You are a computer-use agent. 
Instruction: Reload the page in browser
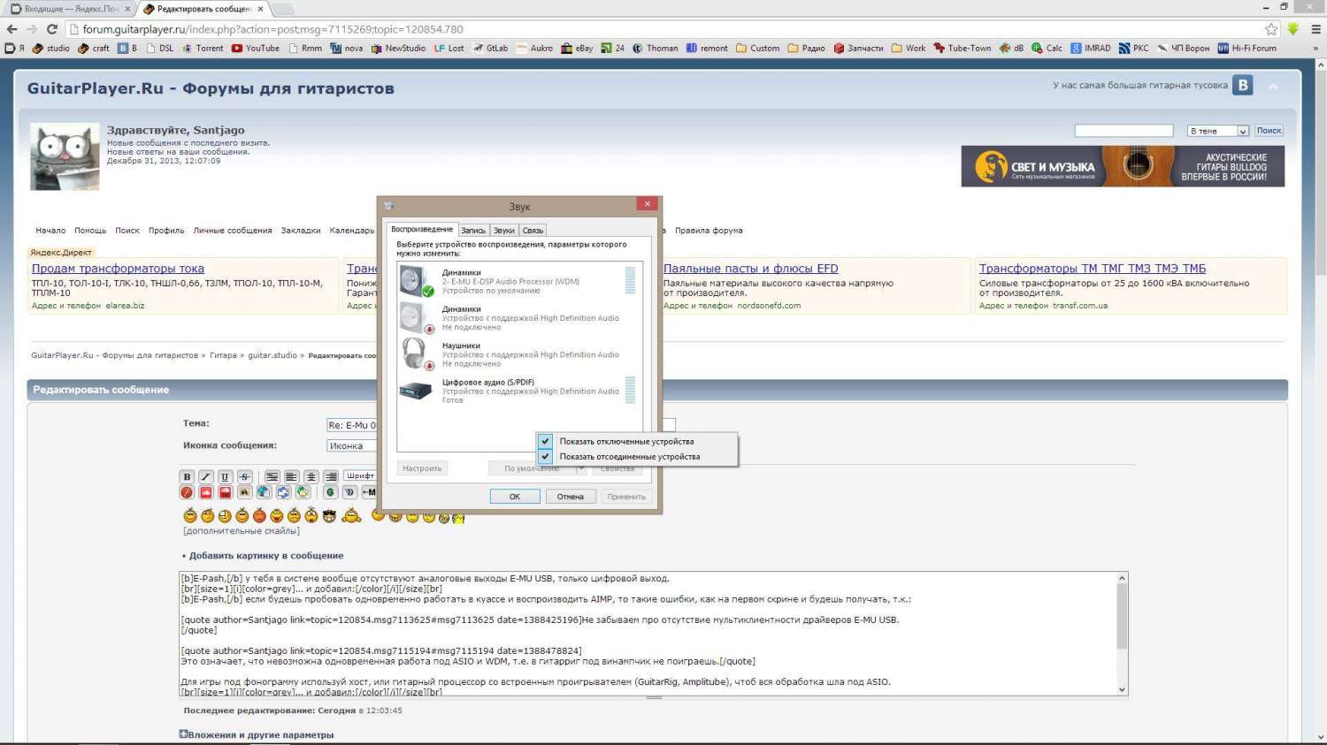pyautogui.click(x=52, y=29)
